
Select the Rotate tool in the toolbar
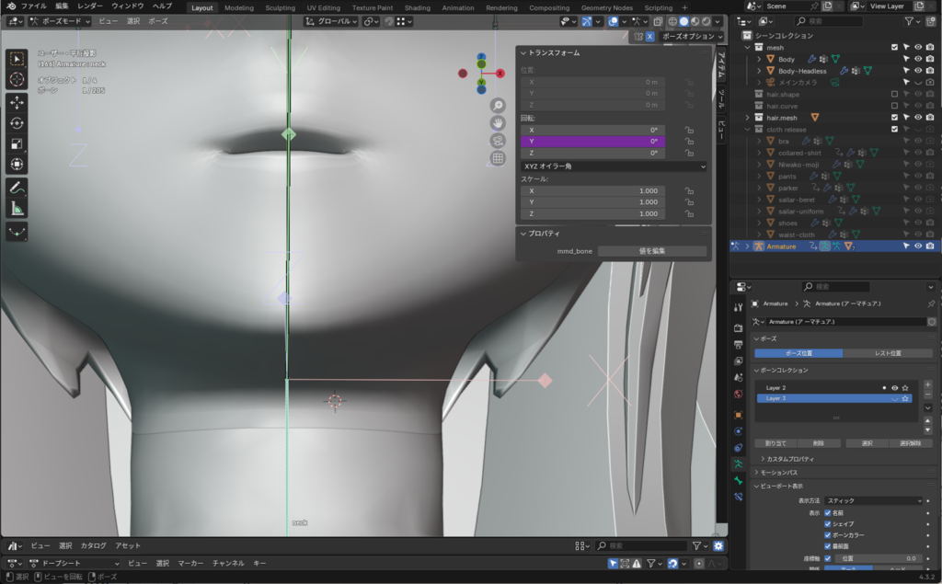(x=17, y=123)
